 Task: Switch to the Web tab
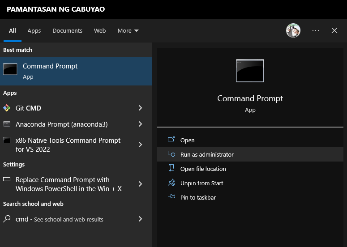coord(100,31)
